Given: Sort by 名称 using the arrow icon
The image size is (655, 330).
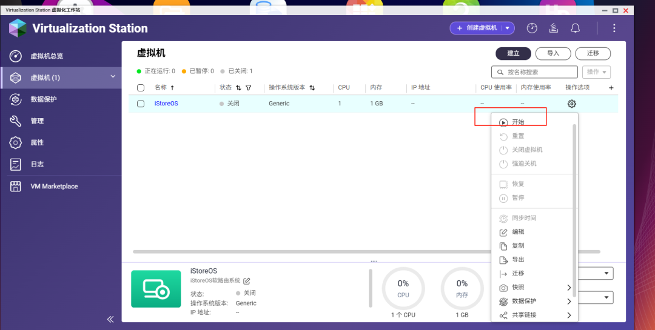Looking at the screenshot, I should click(x=172, y=88).
